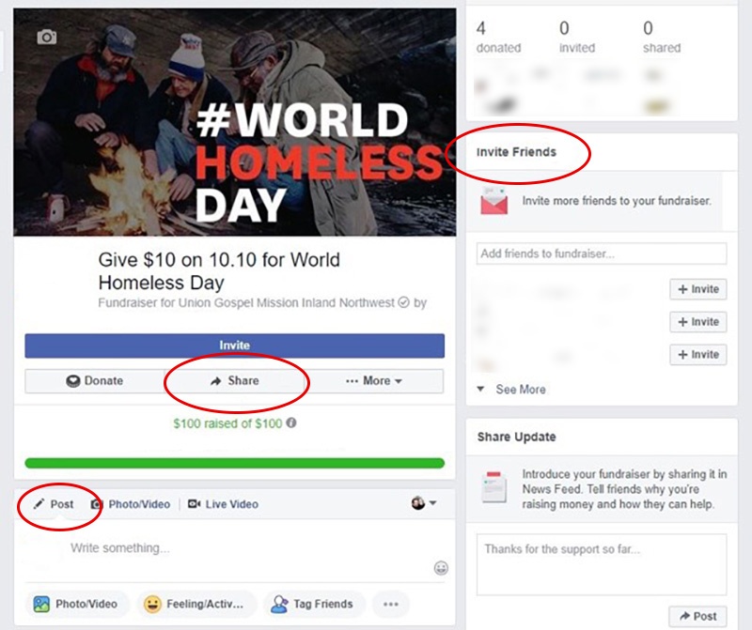Add Photo/Video using the picture icon button
The height and width of the screenshot is (630, 752).
pyautogui.click(x=77, y=604)
